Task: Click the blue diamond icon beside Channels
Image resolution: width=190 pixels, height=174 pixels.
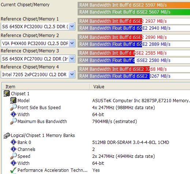Action: pyautogui.click(x=14, y=149)
